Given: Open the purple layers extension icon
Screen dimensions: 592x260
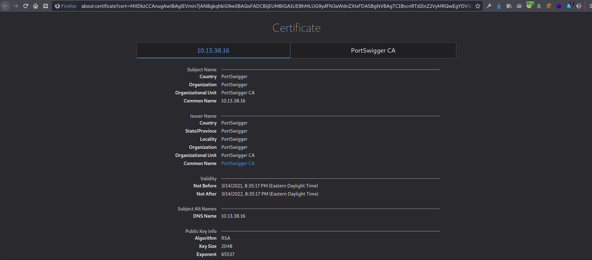Looking at the screenshot, I should (559, 6).
